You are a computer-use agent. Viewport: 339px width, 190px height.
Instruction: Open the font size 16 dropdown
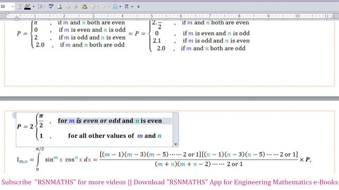pyautogui.click(x=12, y=7)
